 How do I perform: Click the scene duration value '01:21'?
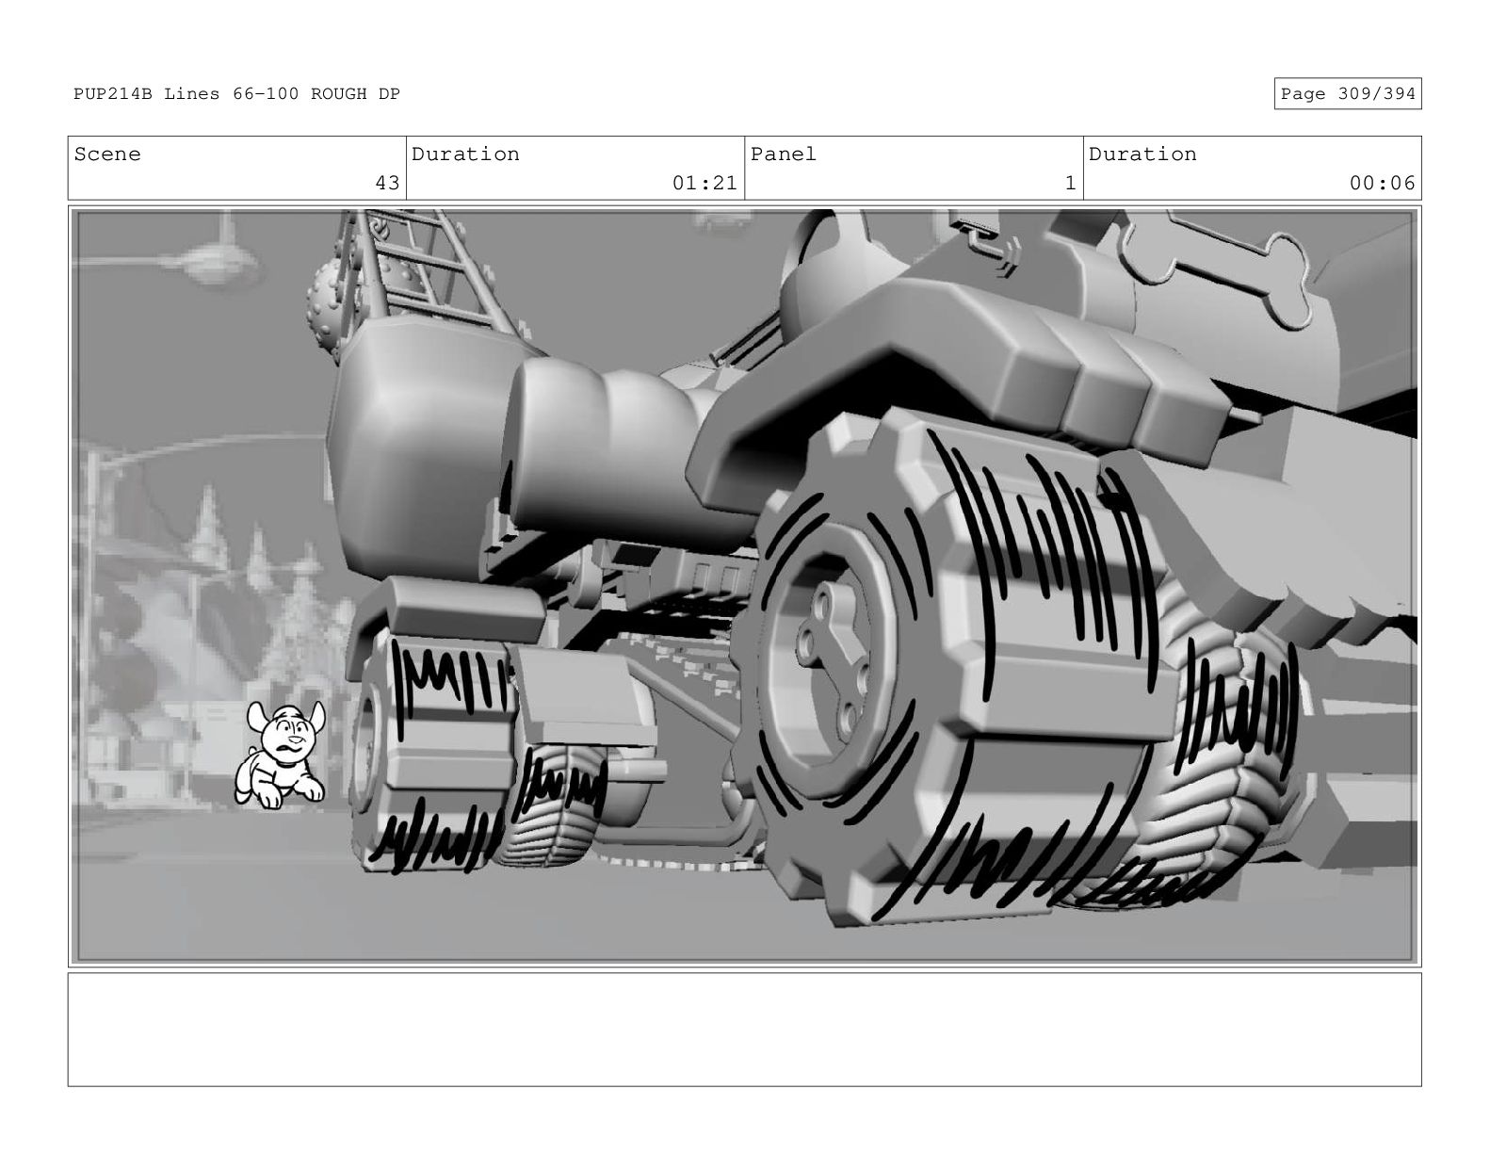pyautogui.click(x=705, y=183)
